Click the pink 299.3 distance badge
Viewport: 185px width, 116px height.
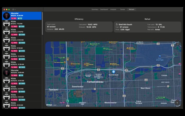tap(14, 43)
